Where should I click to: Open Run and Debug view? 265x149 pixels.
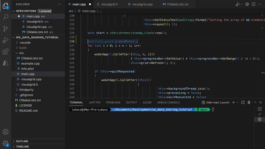tap(5, 40)
